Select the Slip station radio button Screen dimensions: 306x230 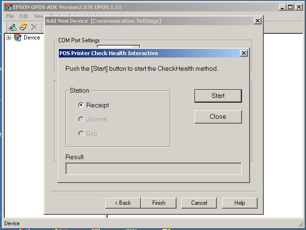[x=81, y=134]
